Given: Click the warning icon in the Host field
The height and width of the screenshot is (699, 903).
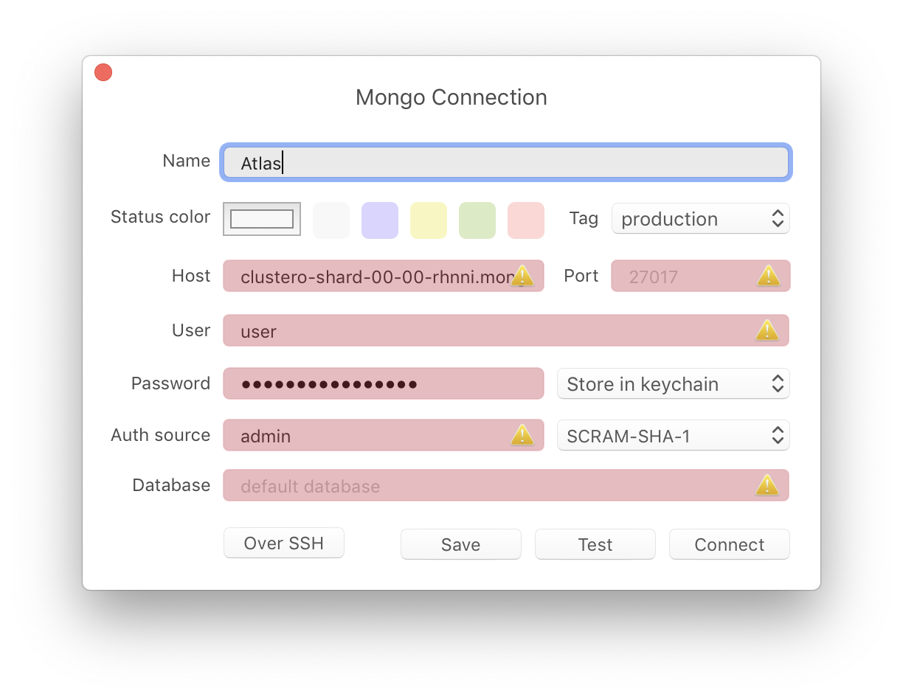Looking at the screenshot, I should coord(522,275).
